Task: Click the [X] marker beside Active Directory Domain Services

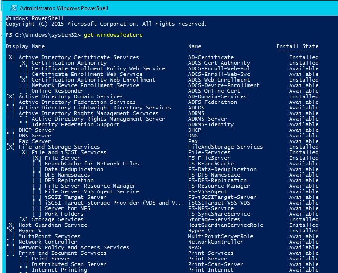Action: click(11, 96)
